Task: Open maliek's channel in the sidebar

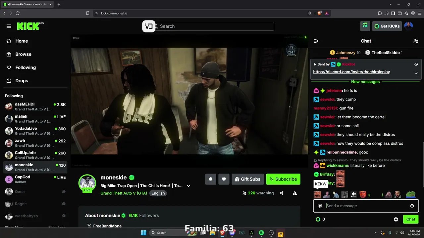Action: (x=35, y=119)
